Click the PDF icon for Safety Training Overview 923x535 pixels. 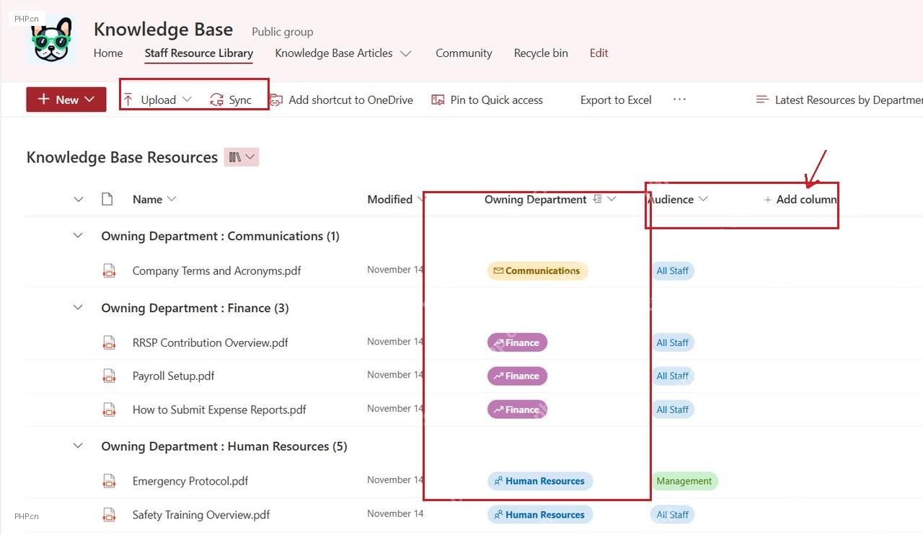(x=109, y=515)
